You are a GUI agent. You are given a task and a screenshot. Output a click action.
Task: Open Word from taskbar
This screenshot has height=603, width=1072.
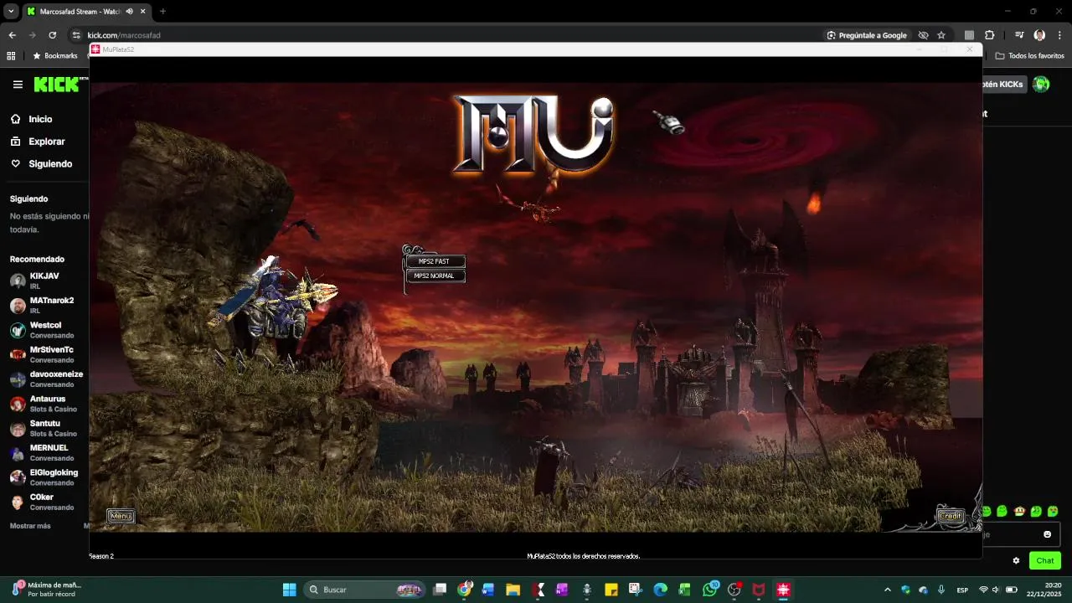(488, 590)
